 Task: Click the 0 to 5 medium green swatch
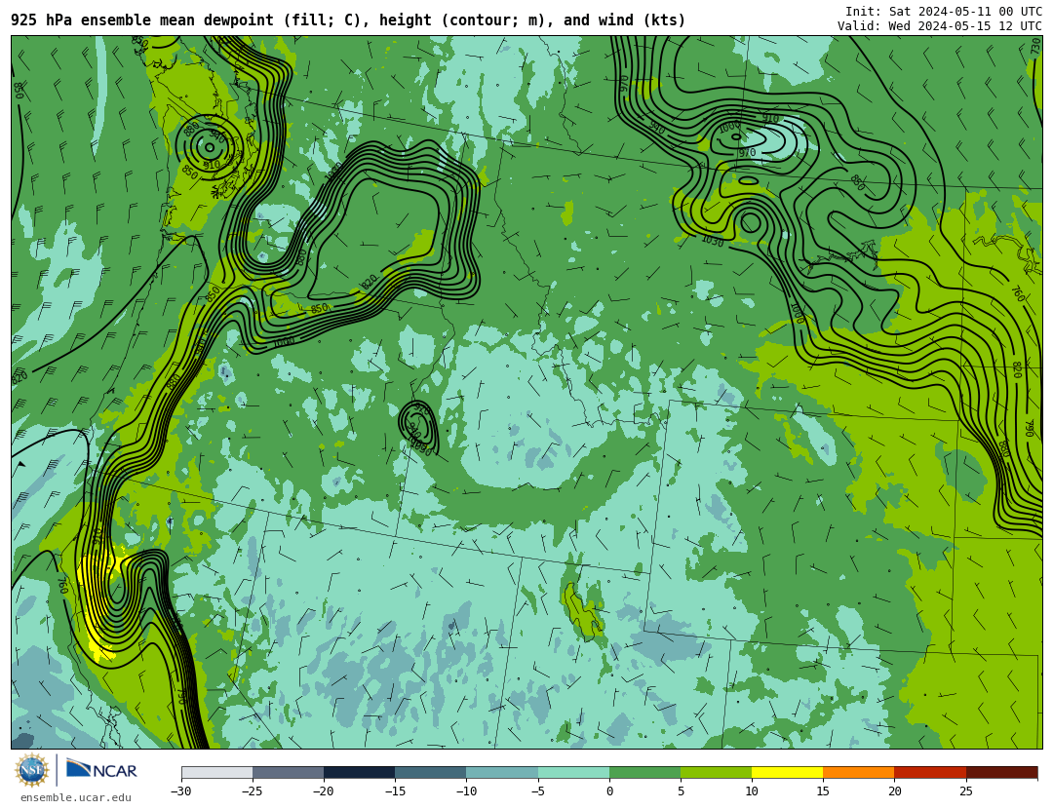(644, 772)
